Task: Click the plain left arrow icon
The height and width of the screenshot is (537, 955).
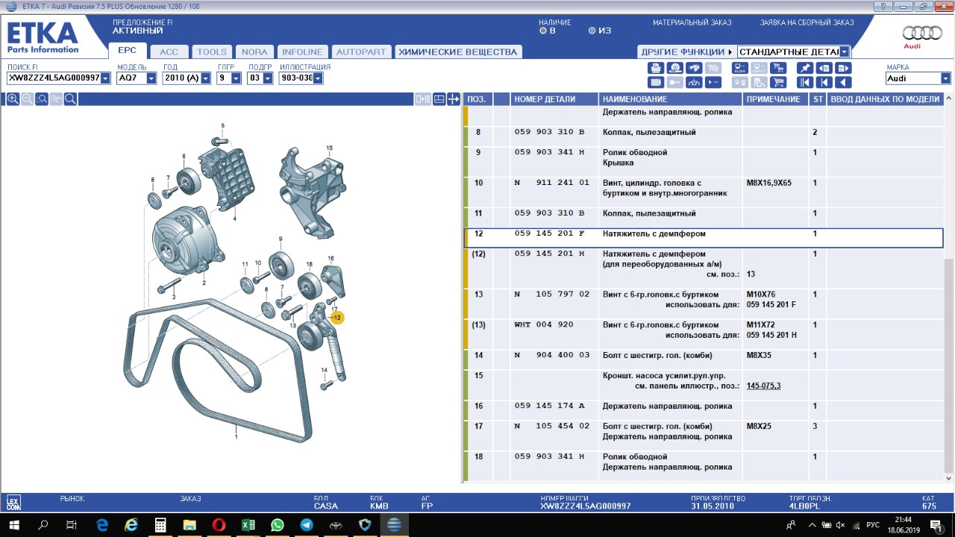Action: coord(843,82)
